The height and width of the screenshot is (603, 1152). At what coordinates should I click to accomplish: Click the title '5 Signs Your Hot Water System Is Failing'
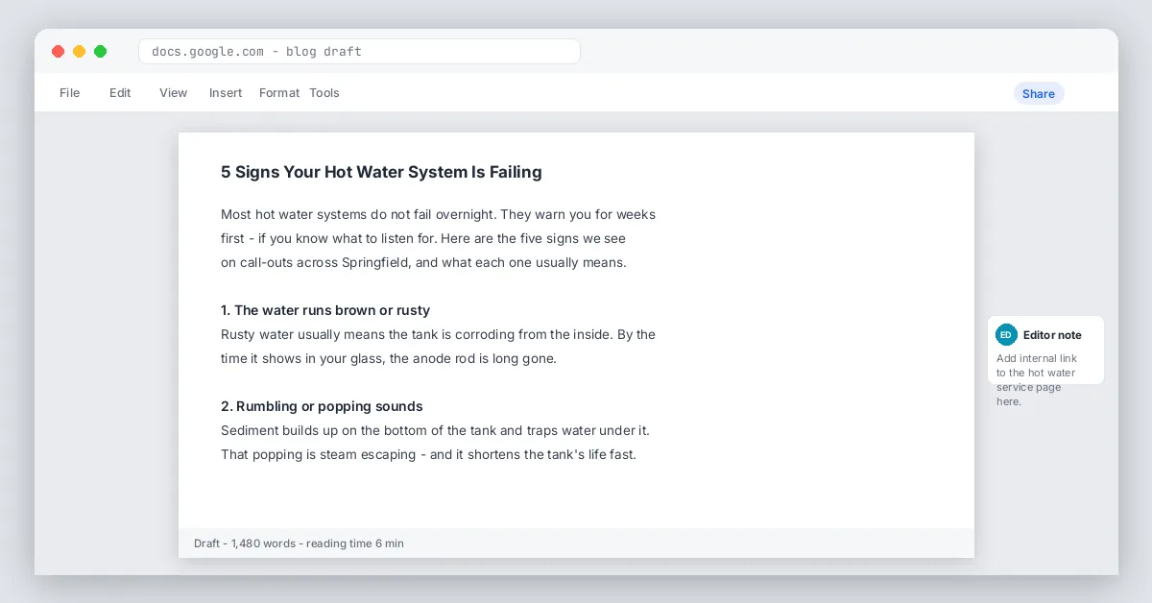tap(381, 172)
